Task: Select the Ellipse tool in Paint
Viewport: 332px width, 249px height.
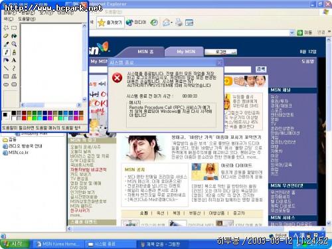Action: click(6, 84)
